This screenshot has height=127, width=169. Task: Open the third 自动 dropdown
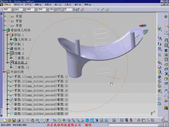(35, 10)
